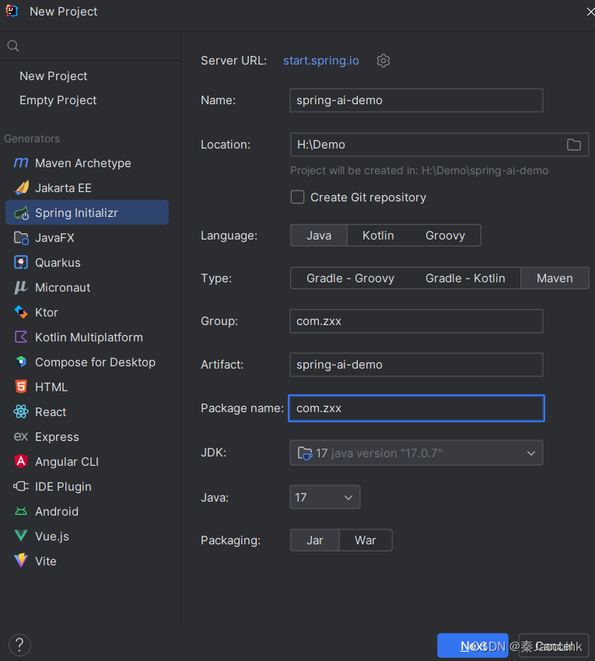
Task: Click the Micronaut mu icon
Action: [x=21, y=288]
